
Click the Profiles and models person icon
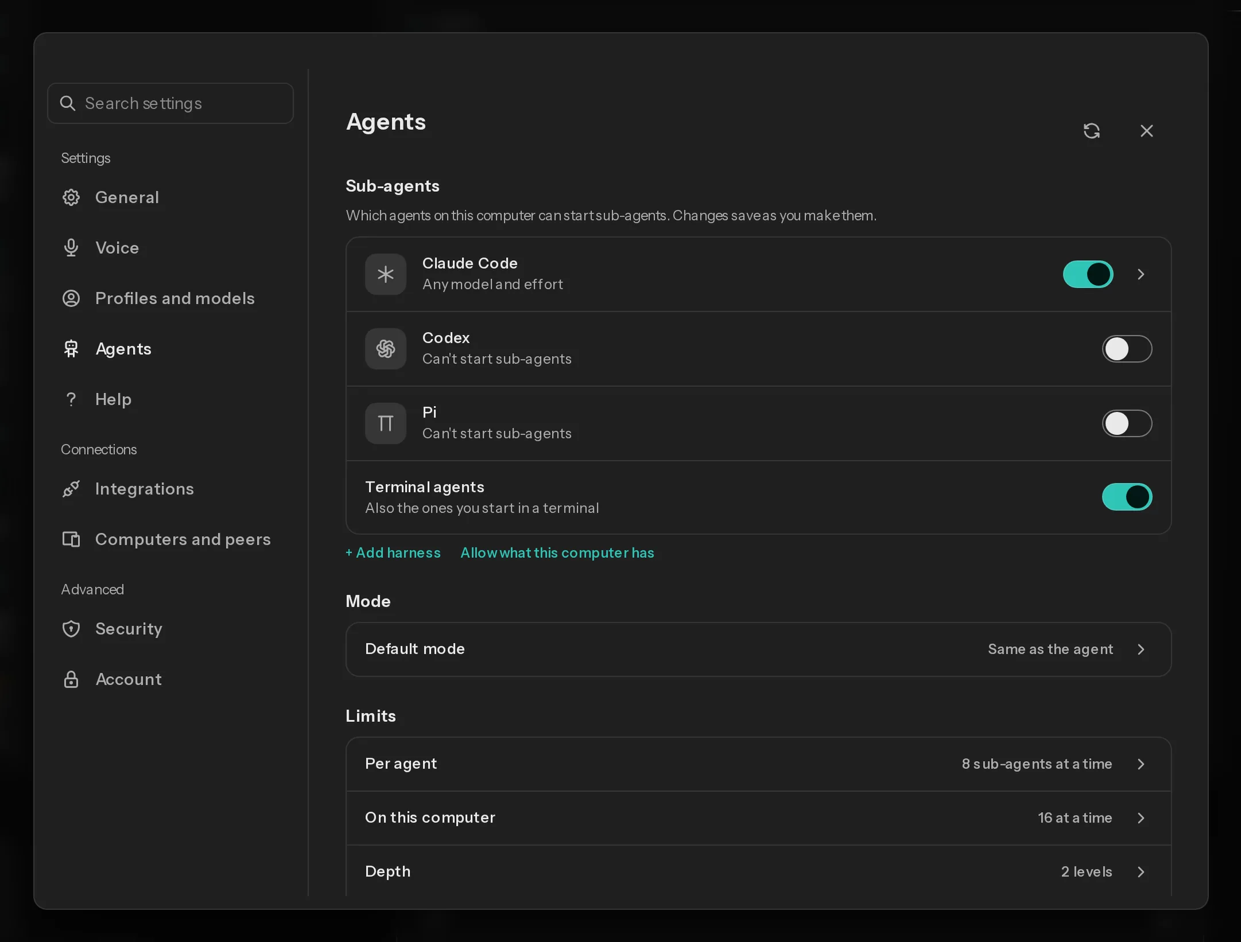click(71, 298)
